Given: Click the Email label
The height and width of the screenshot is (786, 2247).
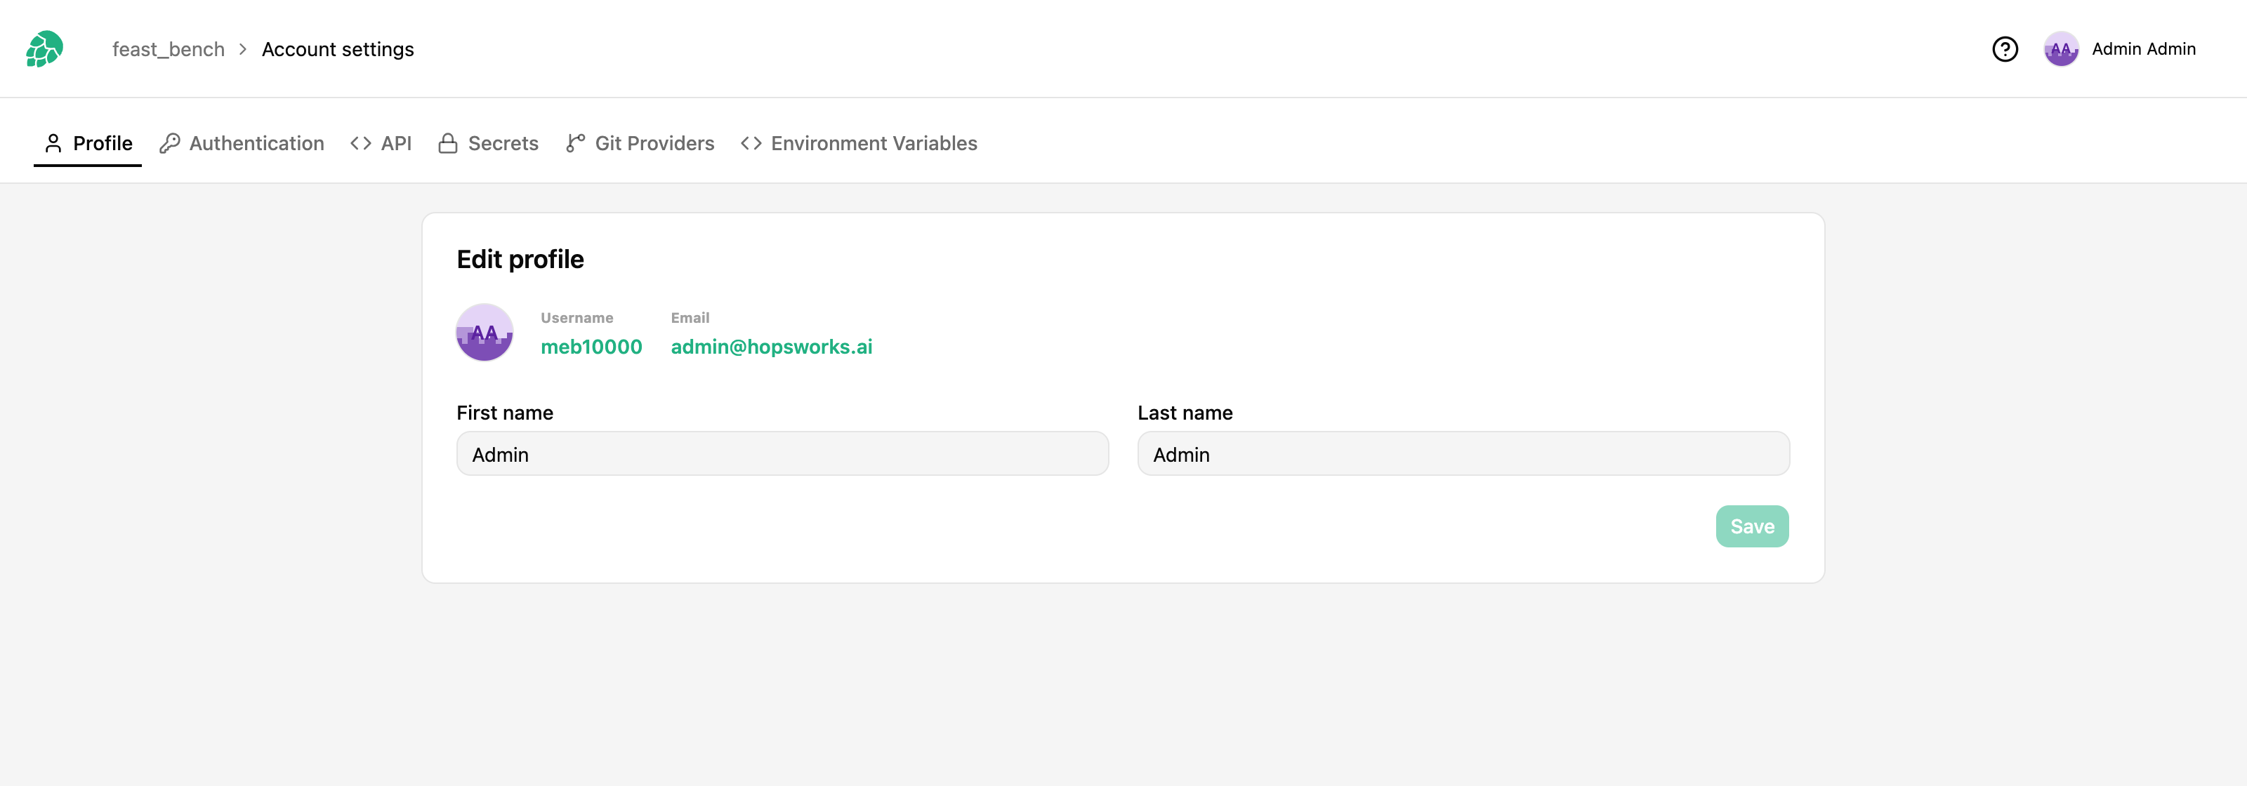Looking at the screenshot, I should [690, 318].
